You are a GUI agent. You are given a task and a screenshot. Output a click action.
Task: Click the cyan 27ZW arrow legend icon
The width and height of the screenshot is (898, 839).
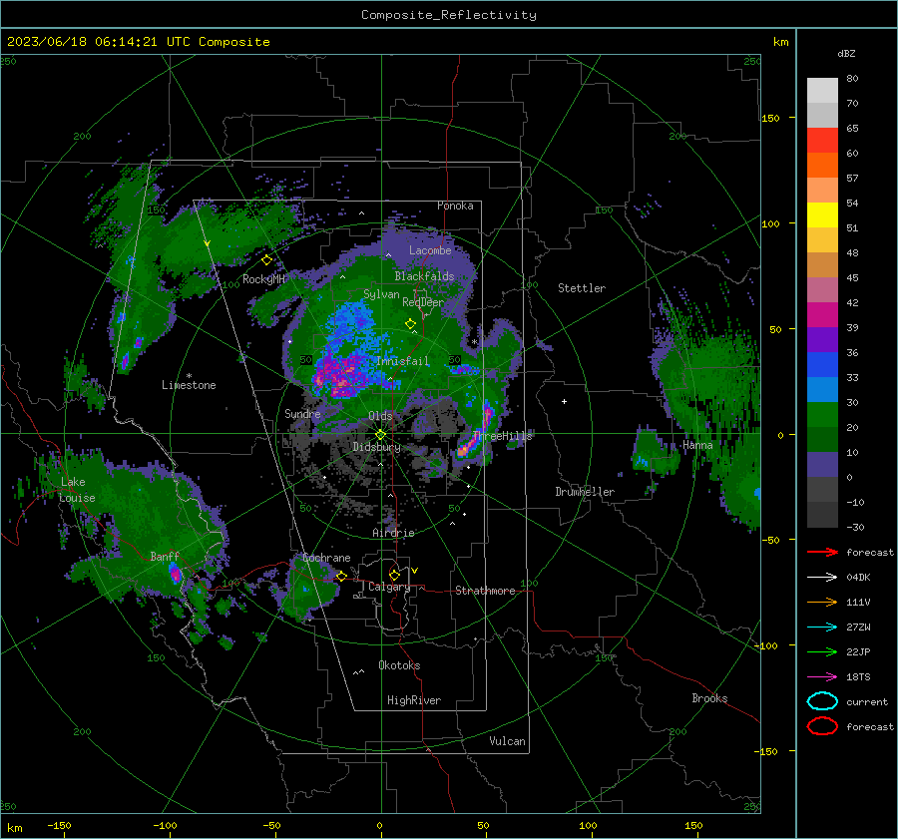point(822,628)
